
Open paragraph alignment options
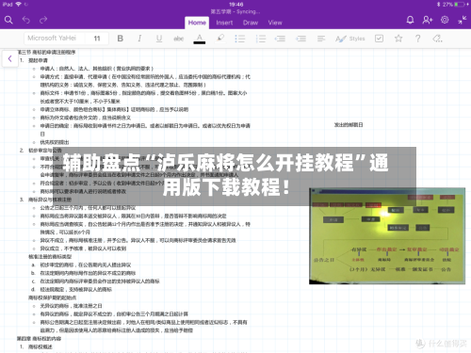321,39
